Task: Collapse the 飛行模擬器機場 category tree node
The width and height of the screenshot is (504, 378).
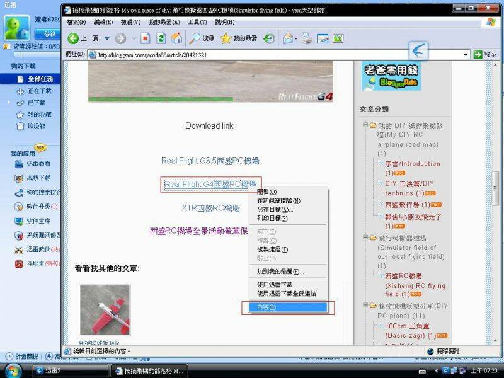Action: (365, 238)
